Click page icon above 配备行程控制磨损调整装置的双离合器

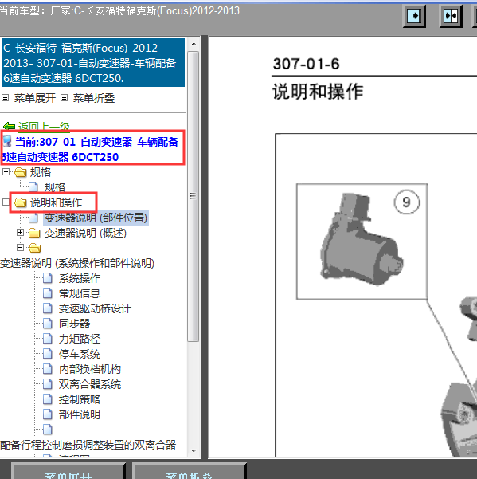point(47,430)
